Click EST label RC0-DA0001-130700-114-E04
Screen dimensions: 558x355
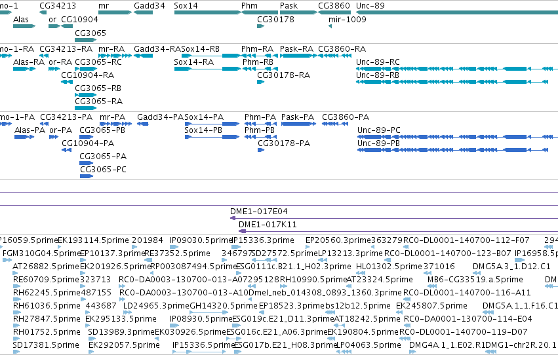468,319
